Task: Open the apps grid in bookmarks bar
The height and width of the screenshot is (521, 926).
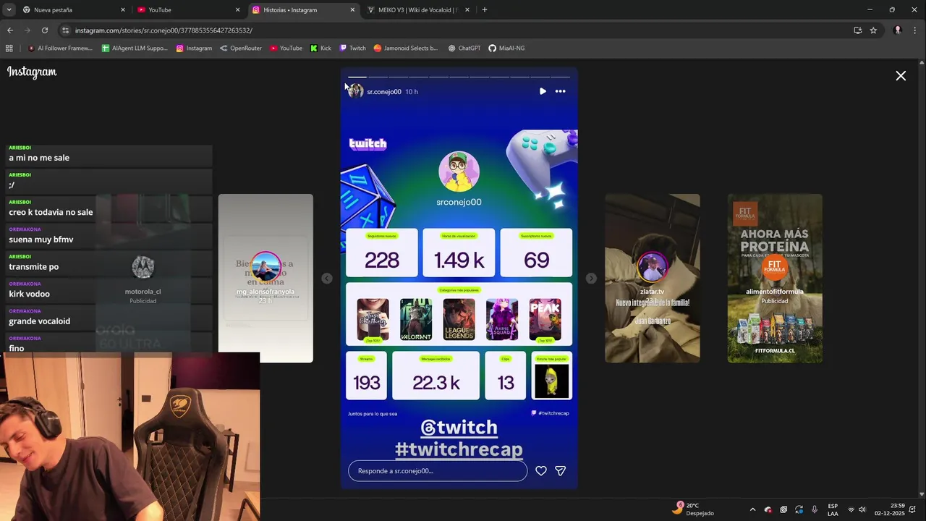Action: (9, 48)
